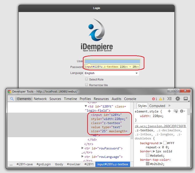Close the Developer Tools window
The image size is (195, 173).
185,91
